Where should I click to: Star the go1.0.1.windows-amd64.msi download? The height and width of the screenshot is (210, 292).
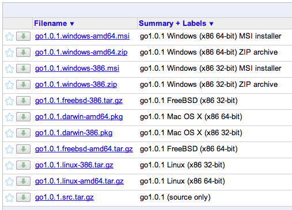9,36
